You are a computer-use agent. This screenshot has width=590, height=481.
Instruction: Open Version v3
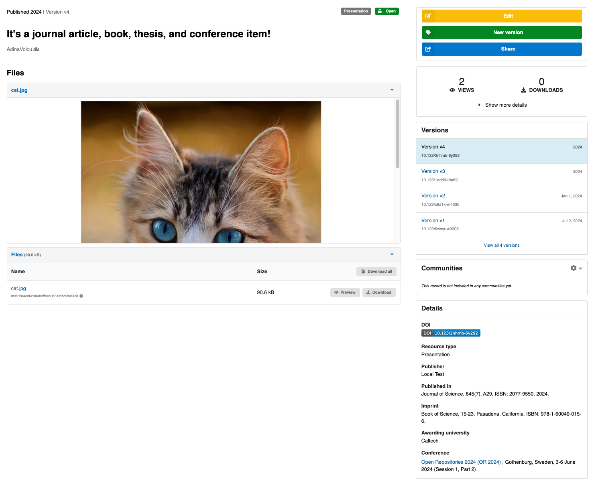[433, 171]
